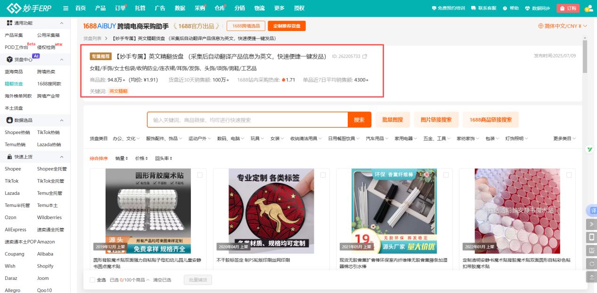Tick the first product card's checkbox
Screen dimensions: 597x293
(x=200, y=174)
